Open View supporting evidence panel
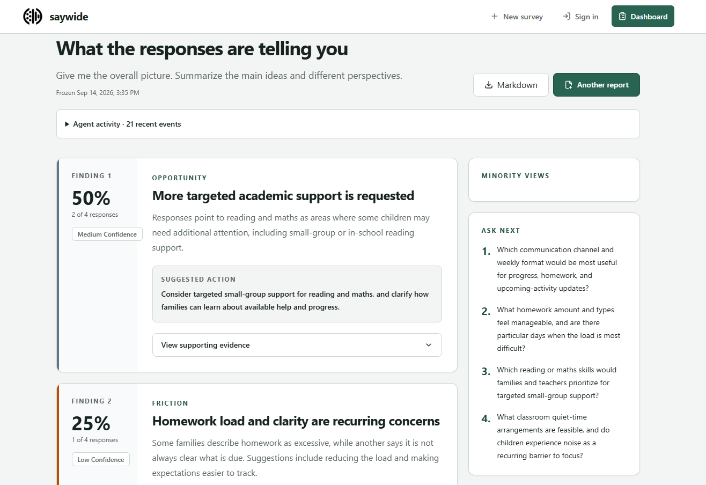The image size is (706, 485). coord(297,345)
